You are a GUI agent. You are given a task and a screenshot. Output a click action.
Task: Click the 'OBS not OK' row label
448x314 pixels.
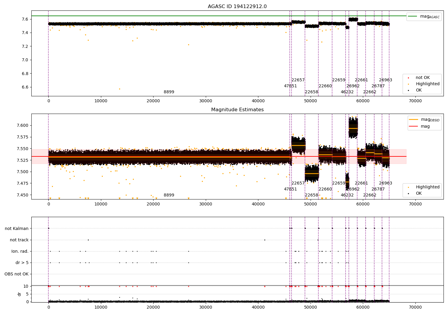16,274
